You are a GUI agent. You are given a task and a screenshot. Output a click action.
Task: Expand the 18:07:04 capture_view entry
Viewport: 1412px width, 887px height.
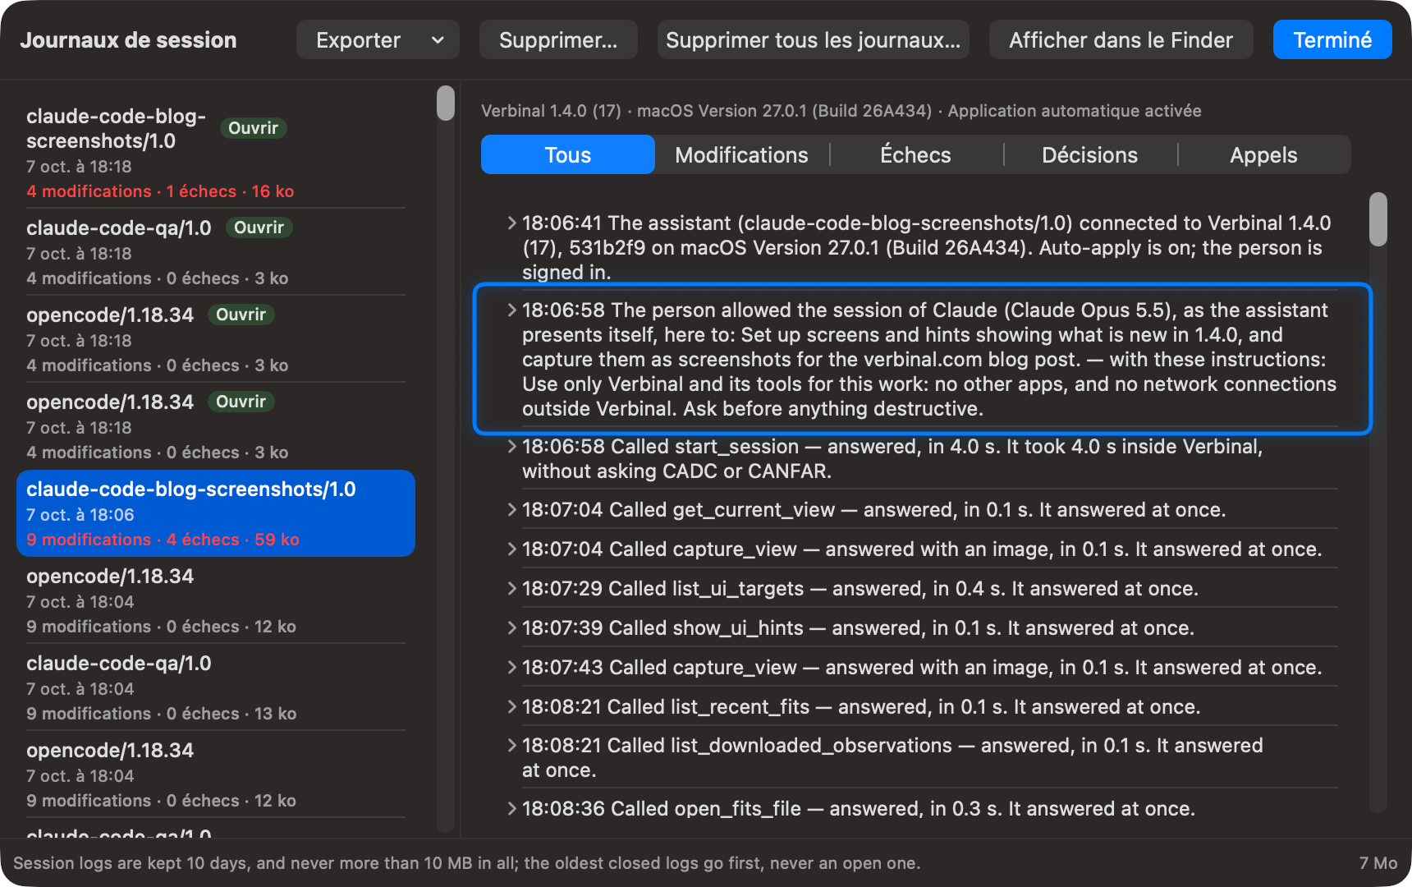coord(511,549)
